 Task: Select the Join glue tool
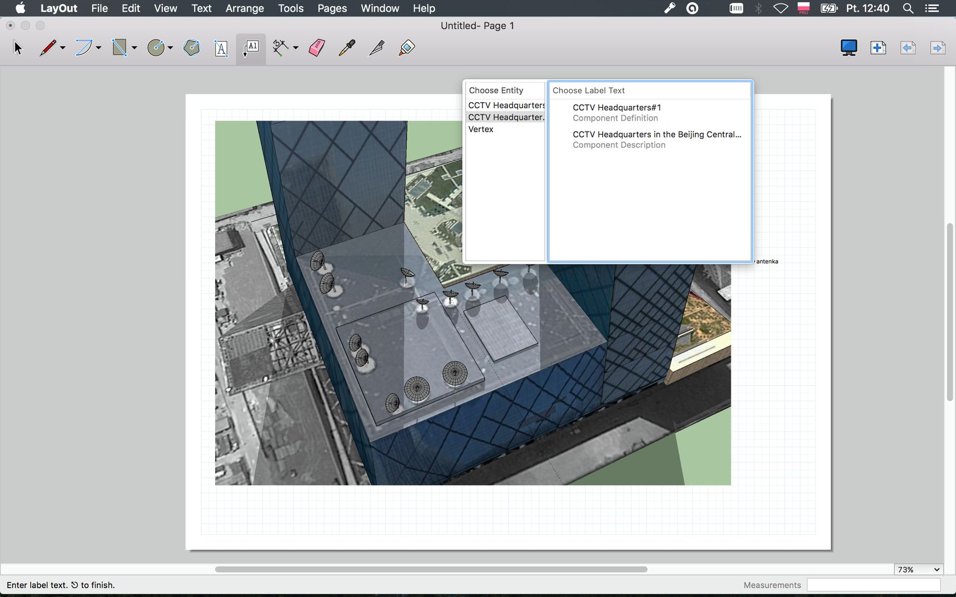[407, 48]
